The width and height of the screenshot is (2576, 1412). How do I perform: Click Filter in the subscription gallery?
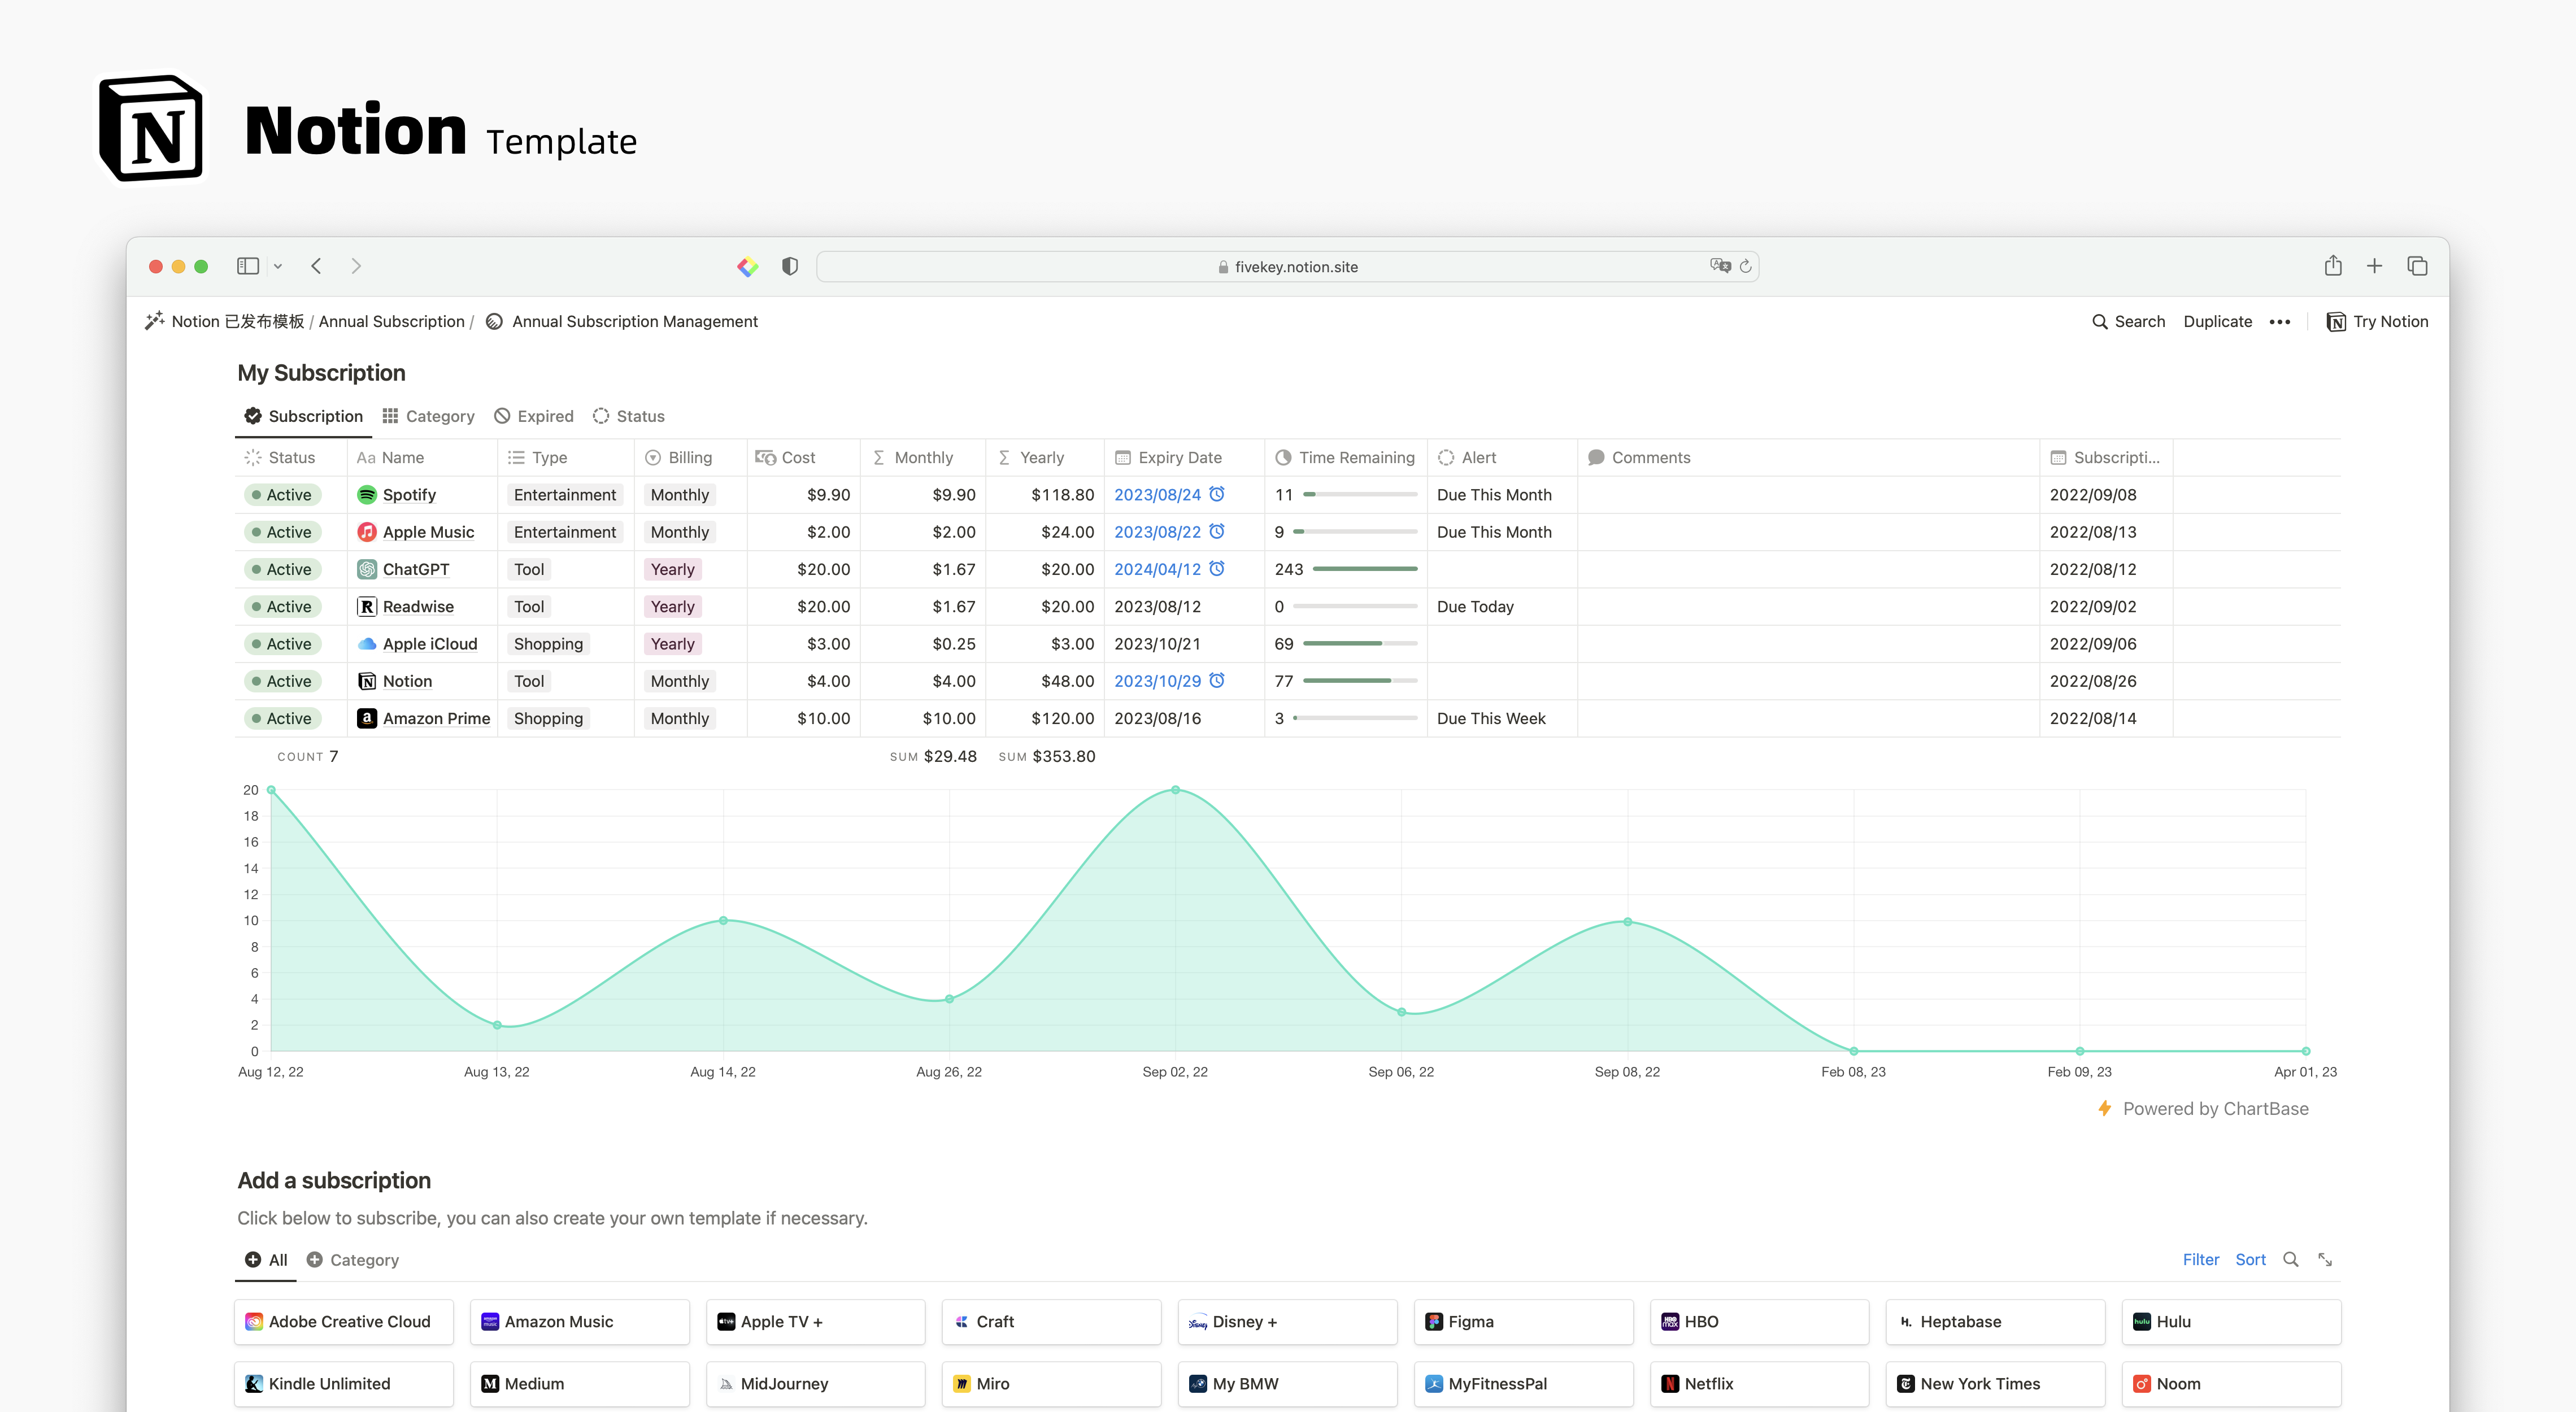pos(2200,1260)
